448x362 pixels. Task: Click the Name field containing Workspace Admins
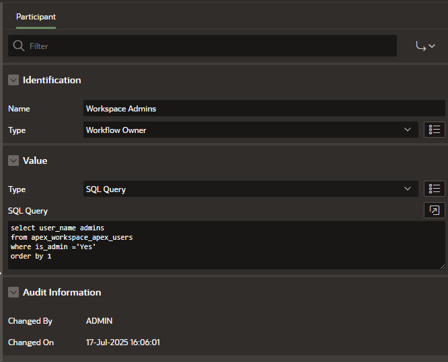[x=264, y=108]
